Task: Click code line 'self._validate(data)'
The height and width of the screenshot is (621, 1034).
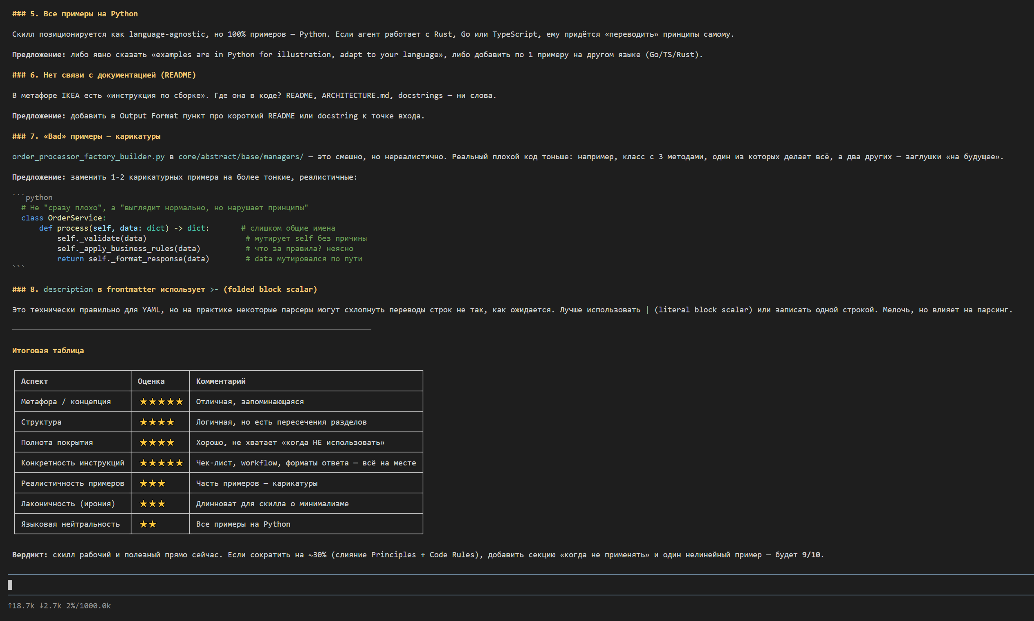Action: tap(102, 238)
